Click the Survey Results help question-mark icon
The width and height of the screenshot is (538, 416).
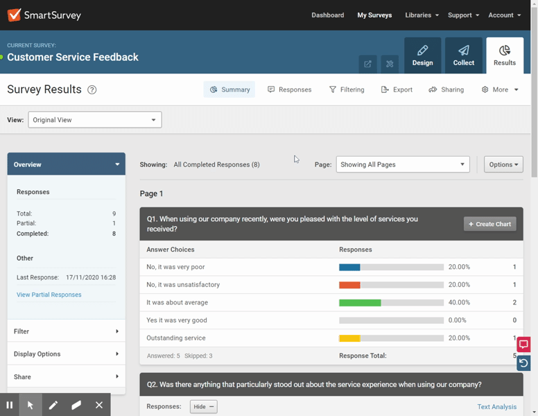[x=92, y=90]
